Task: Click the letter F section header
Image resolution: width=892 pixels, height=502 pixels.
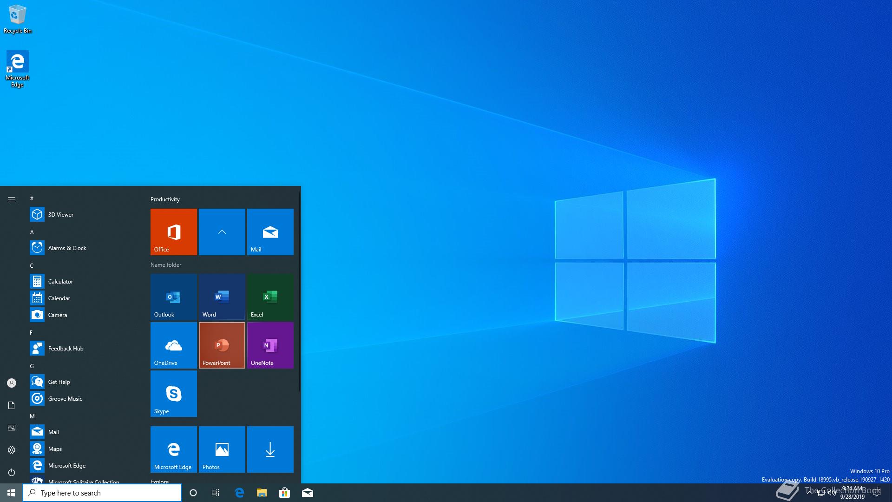Action: click(32, 332)
